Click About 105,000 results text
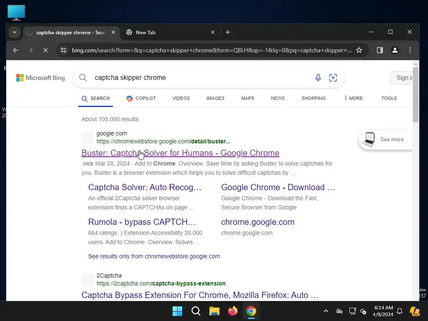 (x=110, y=119)
